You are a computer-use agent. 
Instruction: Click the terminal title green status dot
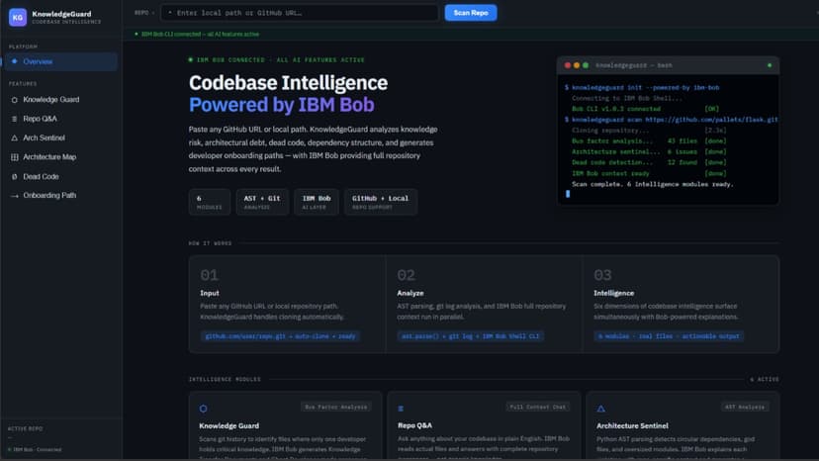tap(770, 65)
